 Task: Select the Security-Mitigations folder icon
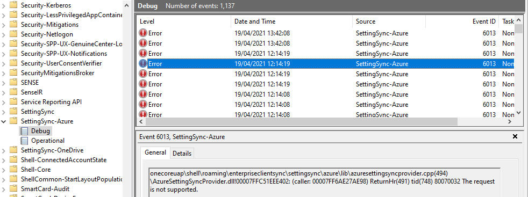13,25
